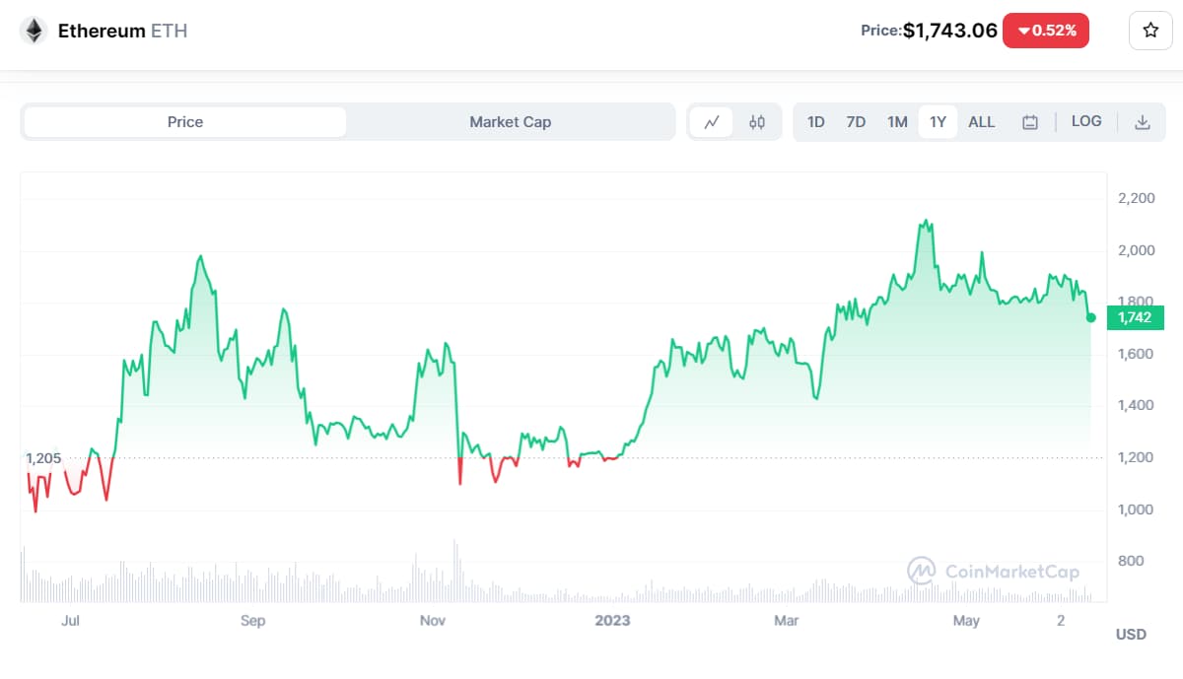1183x679 pixels.
Task: Click the chart endpoint green dot marker
Action: pos(1091,317)
